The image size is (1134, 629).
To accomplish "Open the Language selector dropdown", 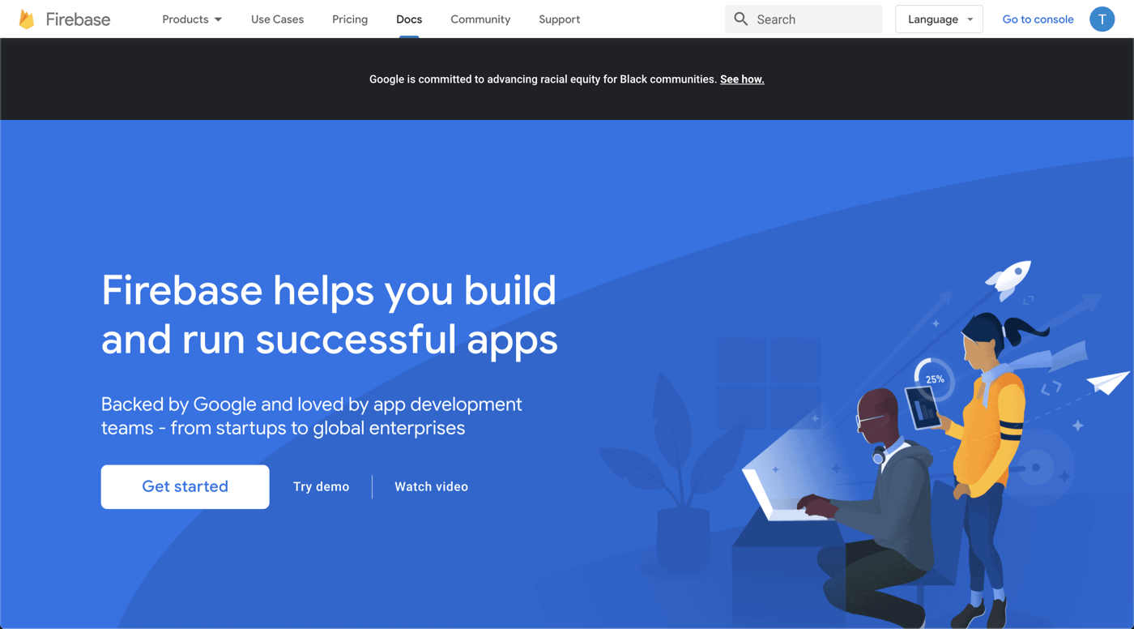I will pos(939,19).
